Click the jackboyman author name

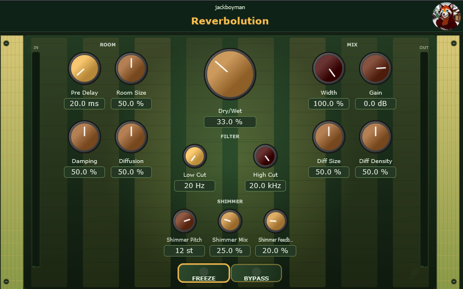pos(230,7)
